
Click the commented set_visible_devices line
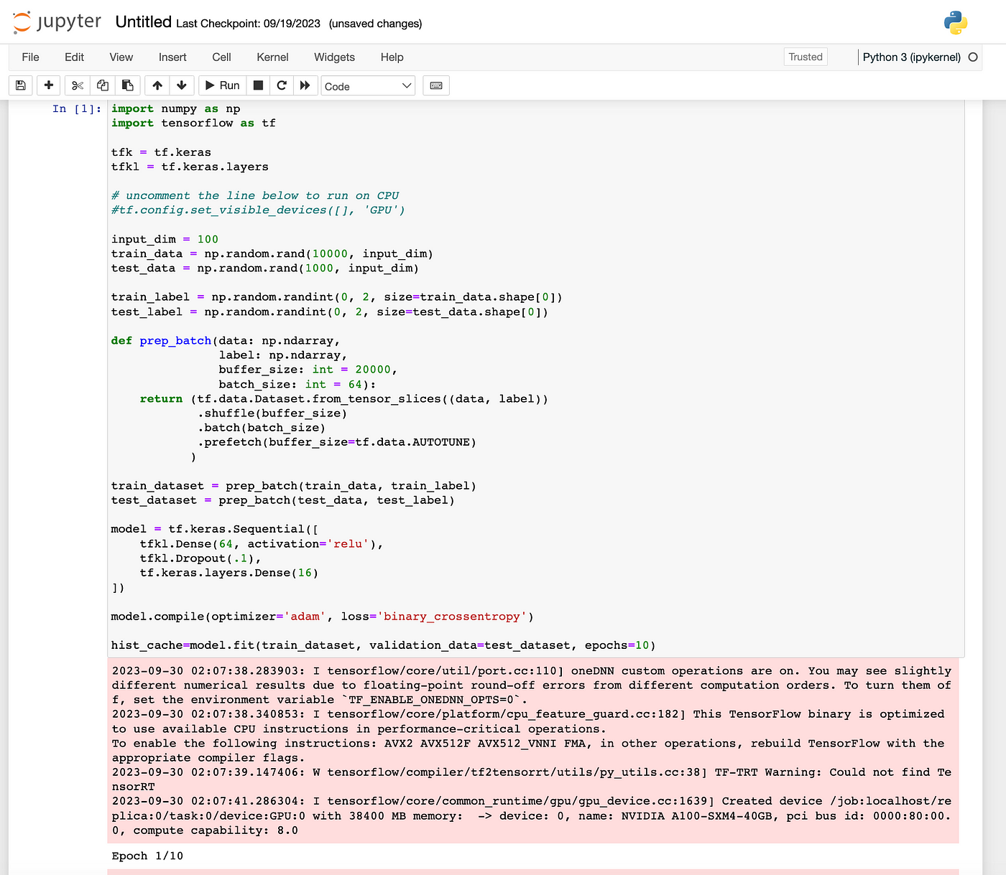[258, 210]
